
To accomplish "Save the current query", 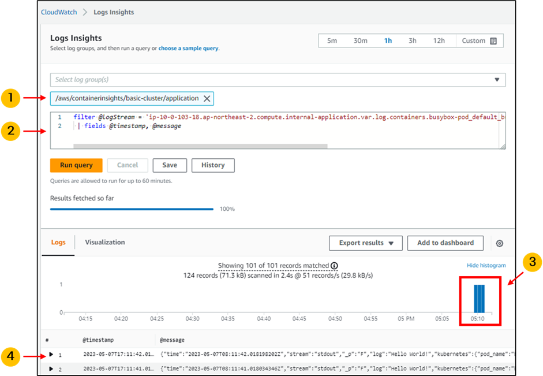I will pyautogui.click(x=170, y=165).
